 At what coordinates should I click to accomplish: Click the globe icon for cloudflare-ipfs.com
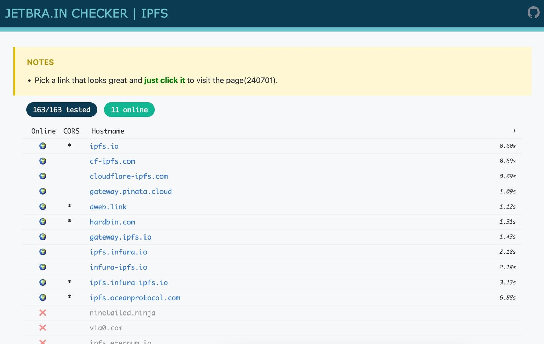43,176
